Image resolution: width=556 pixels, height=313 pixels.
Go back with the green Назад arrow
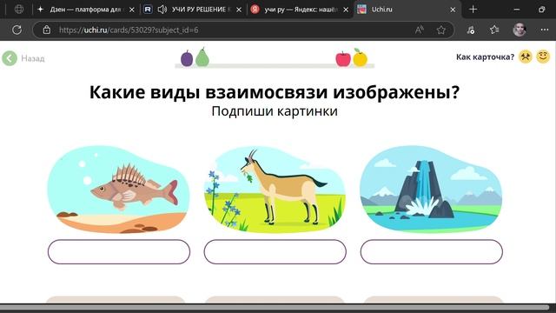(10, 58)
